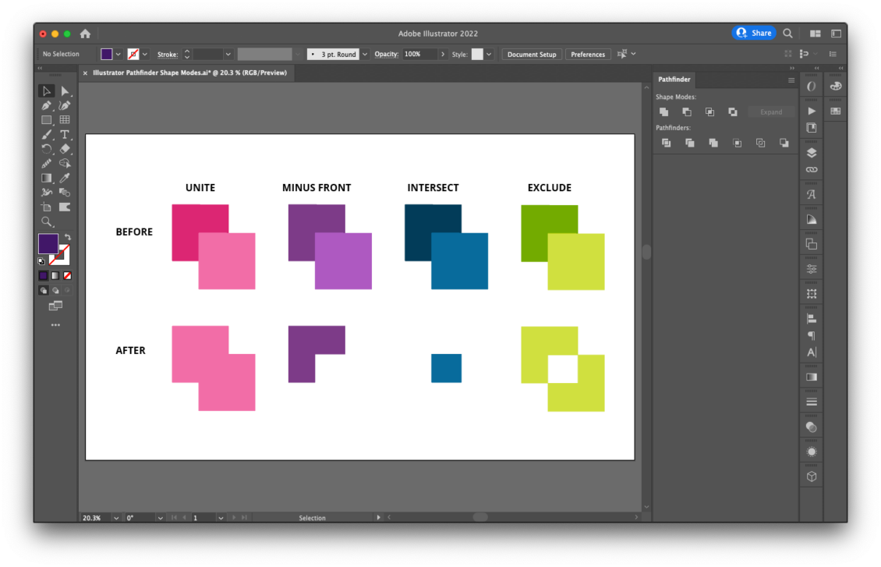881x567 pixels.
Task: Select the Type tool
Action: [65, 134]
